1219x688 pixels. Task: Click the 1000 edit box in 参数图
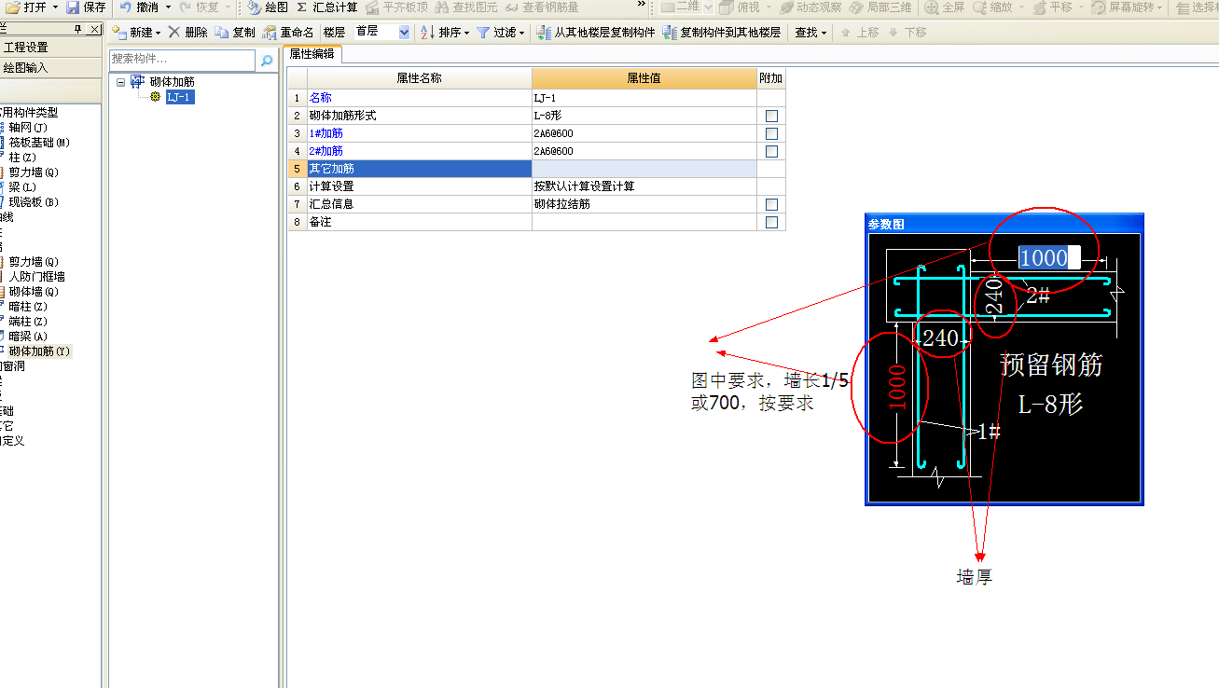pyautogui.click(x=1049, y=257)
